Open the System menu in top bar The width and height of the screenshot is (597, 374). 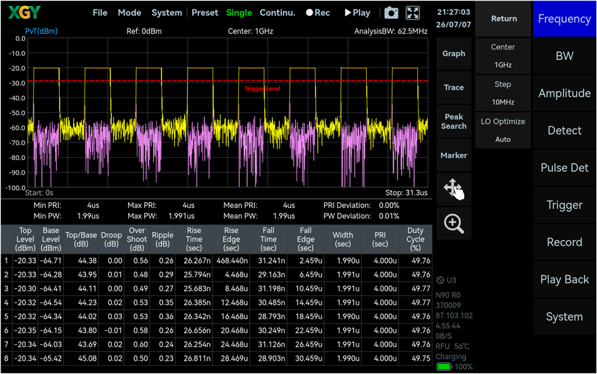pyautogui.click(x=167, y=13)
